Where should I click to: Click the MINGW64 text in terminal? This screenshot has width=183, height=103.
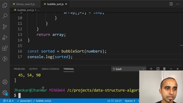pyautogui.click(x=57, y=90)
